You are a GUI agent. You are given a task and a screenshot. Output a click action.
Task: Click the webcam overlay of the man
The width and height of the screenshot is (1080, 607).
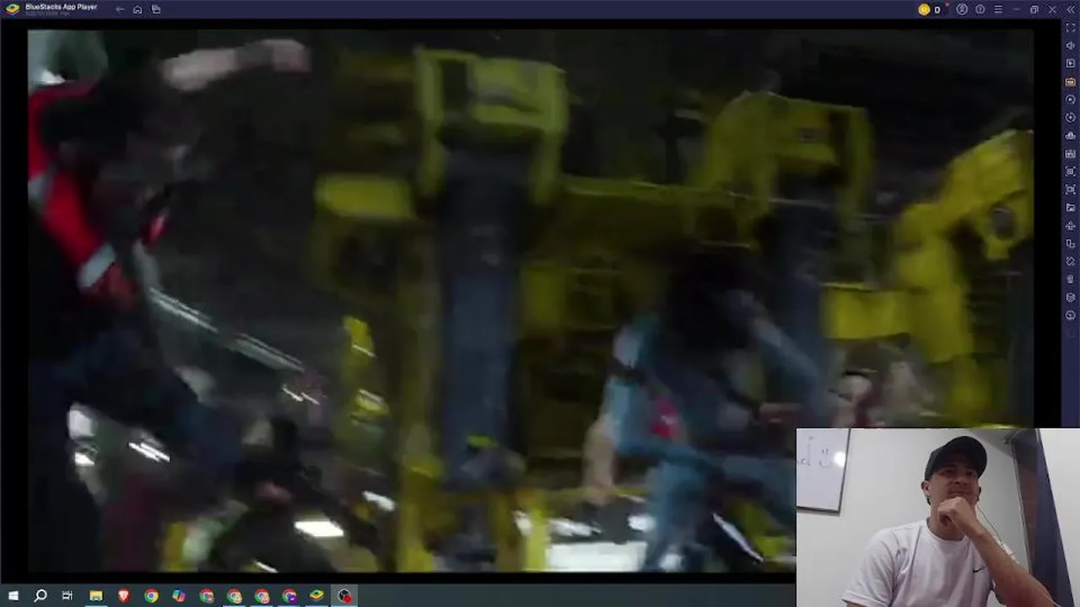click(937, 518)
